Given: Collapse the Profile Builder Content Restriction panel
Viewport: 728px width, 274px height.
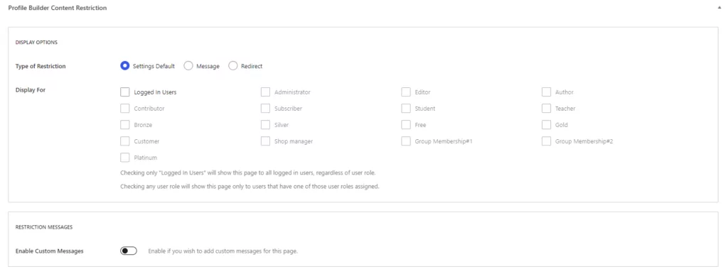Looking at the screenshot, I should click(x=719, y=9).
